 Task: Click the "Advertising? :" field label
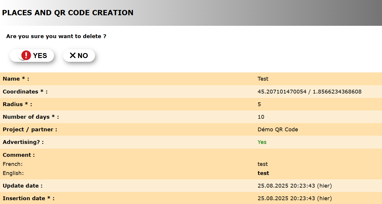click(23, 142)
